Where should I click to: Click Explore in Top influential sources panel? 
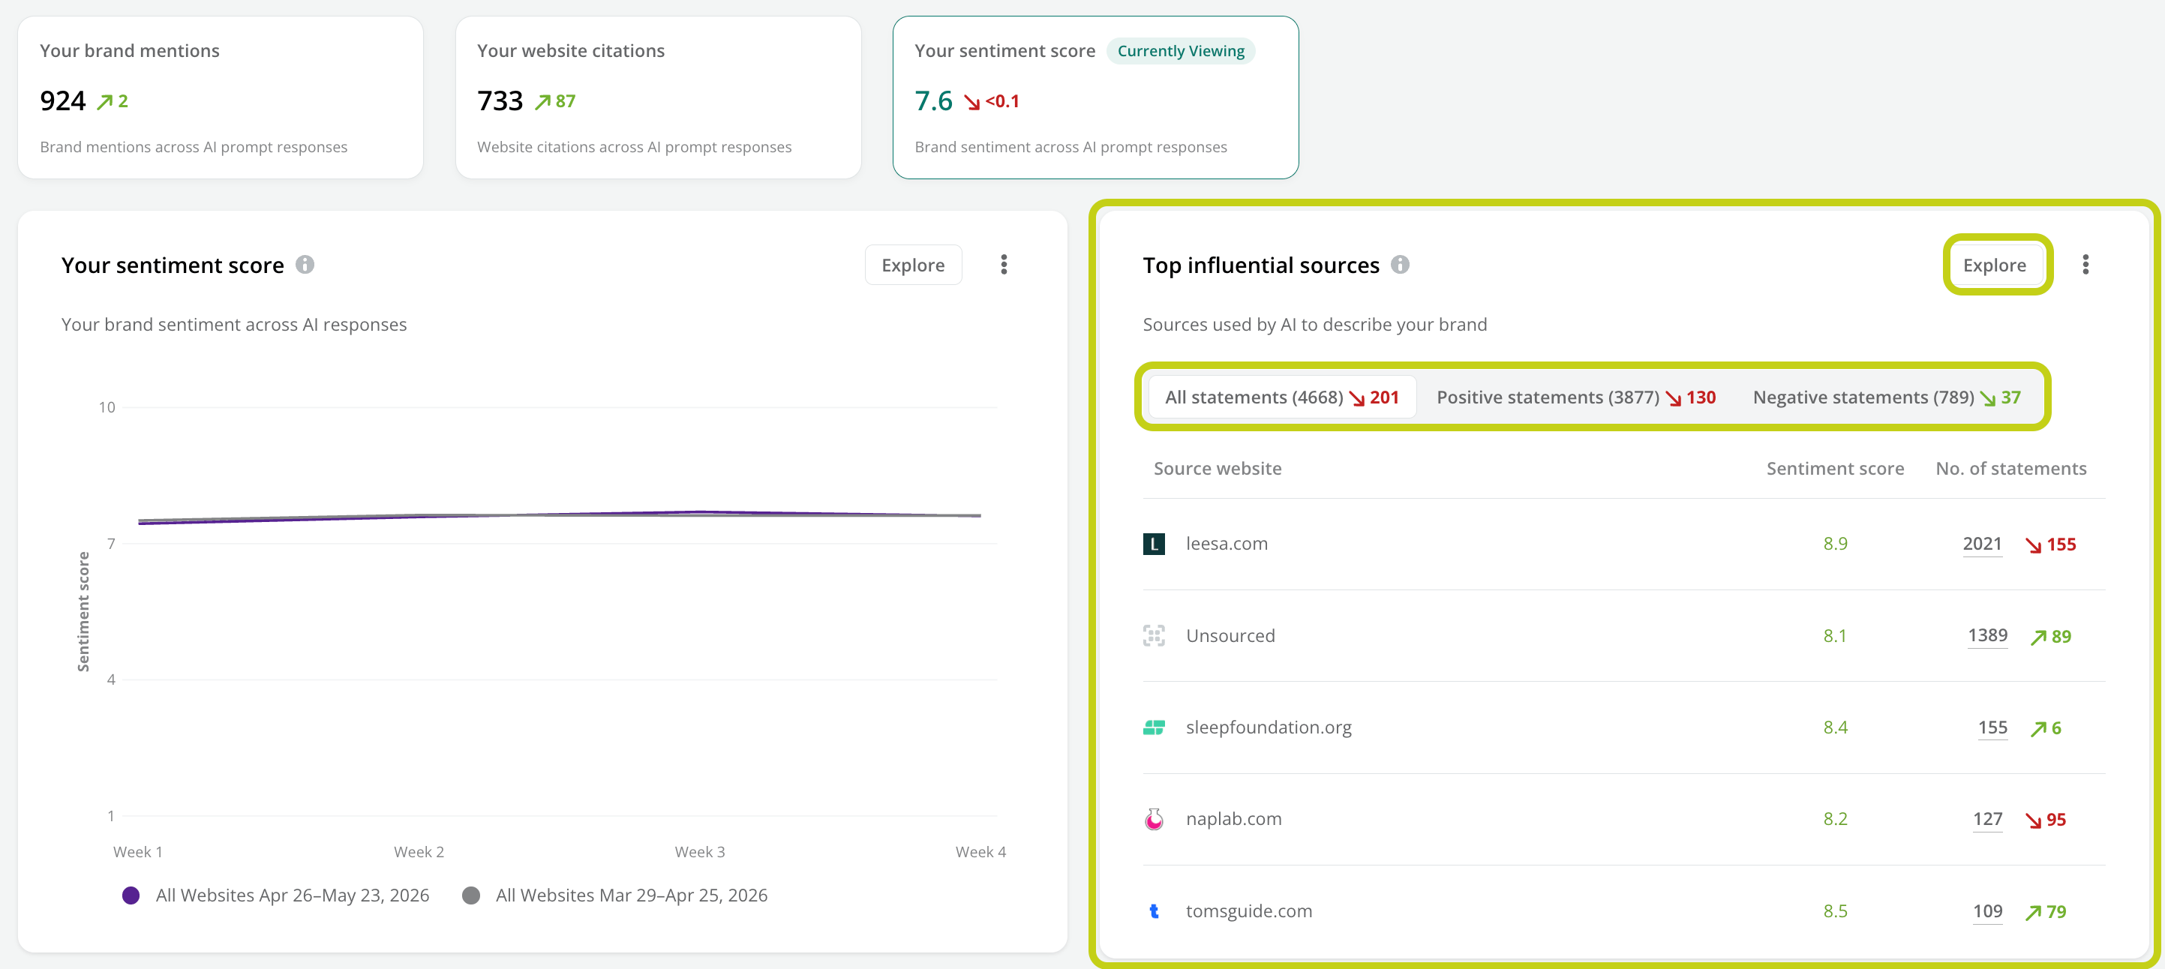click(x=1995, y=265)
